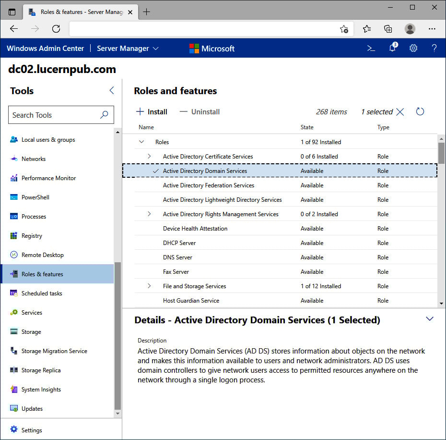The width and height of the screenshot is (446, 440).
Task: Clear the 1 selected selection
Action: [400, 112]
